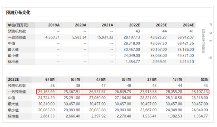Click the median value 43,697.50
The height and width of the screenshot is (127, 217).
pos(159,44)
